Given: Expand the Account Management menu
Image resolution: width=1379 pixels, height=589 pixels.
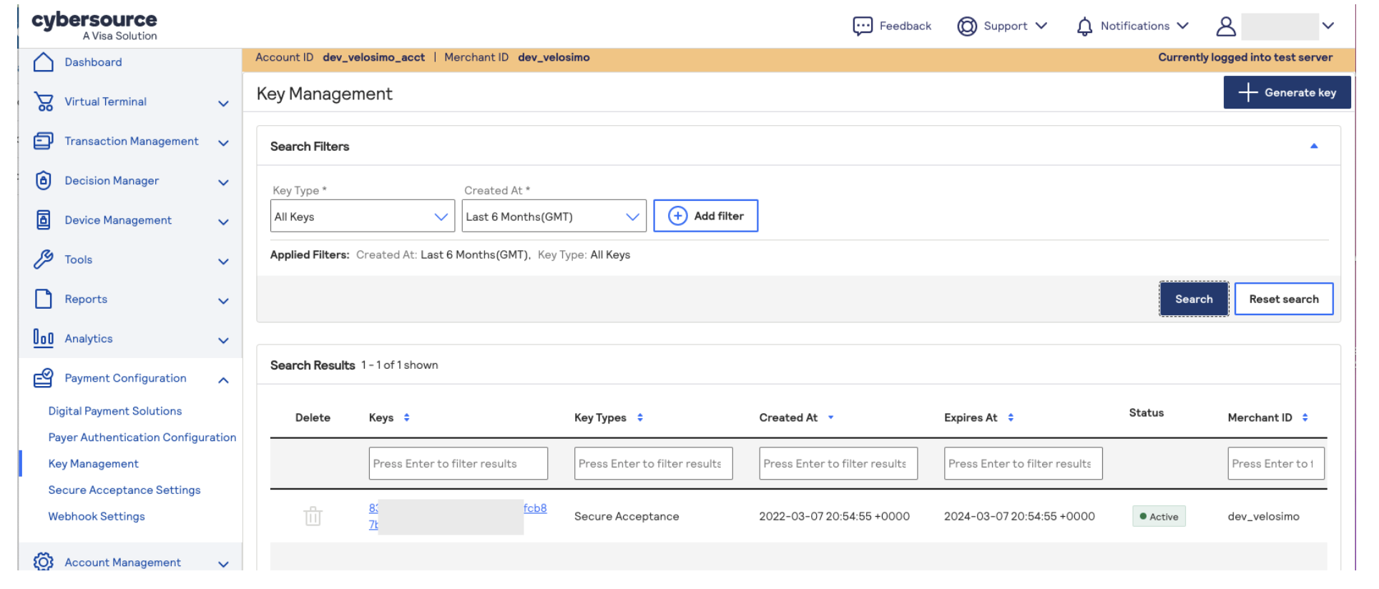Looking at the screenshot, I should pyautogui.click(x=223, y=564).
